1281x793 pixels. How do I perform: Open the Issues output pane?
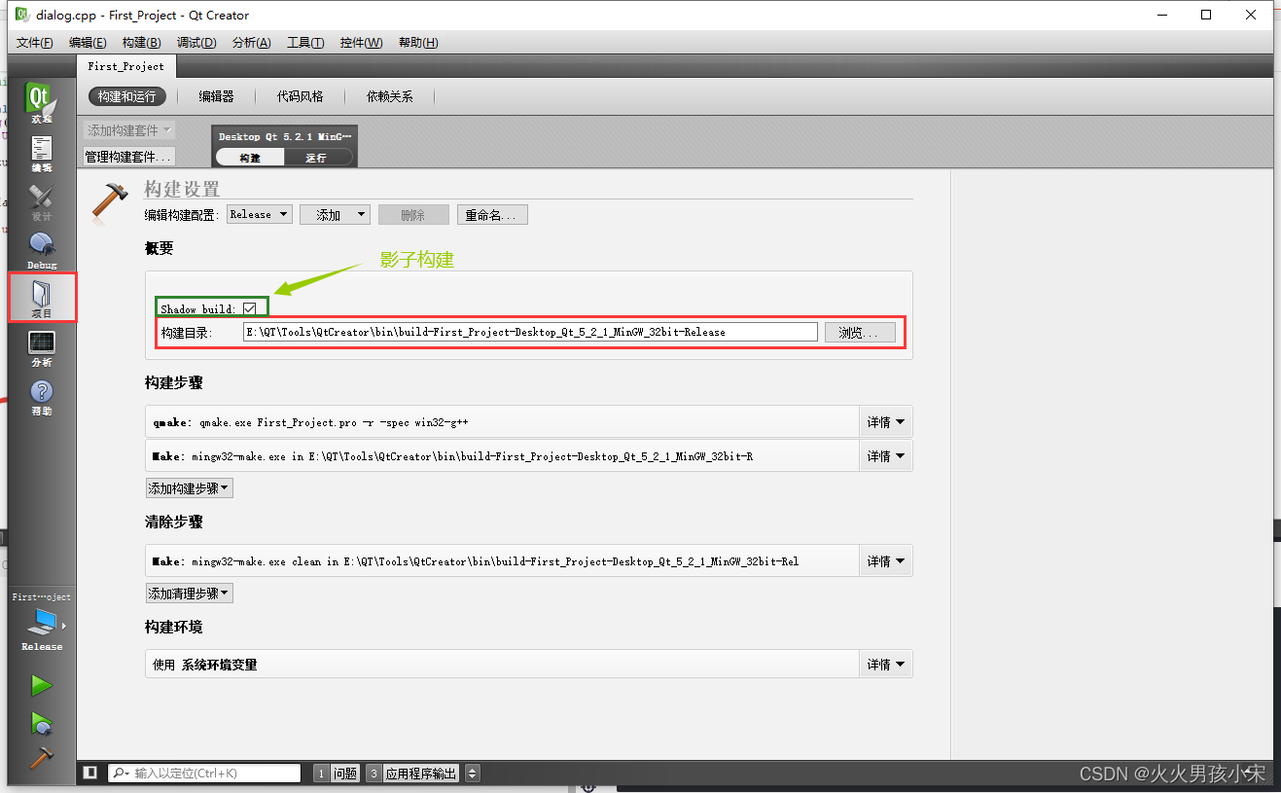pyautogui.click(x=337, y=774)
